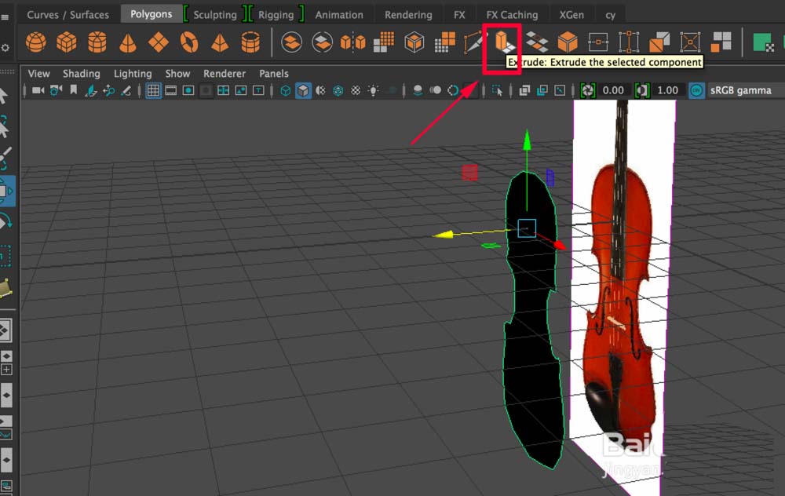785x496 pixels.
Task: Create a polygon plane from the shelf
Action: [x=159, y=42]
